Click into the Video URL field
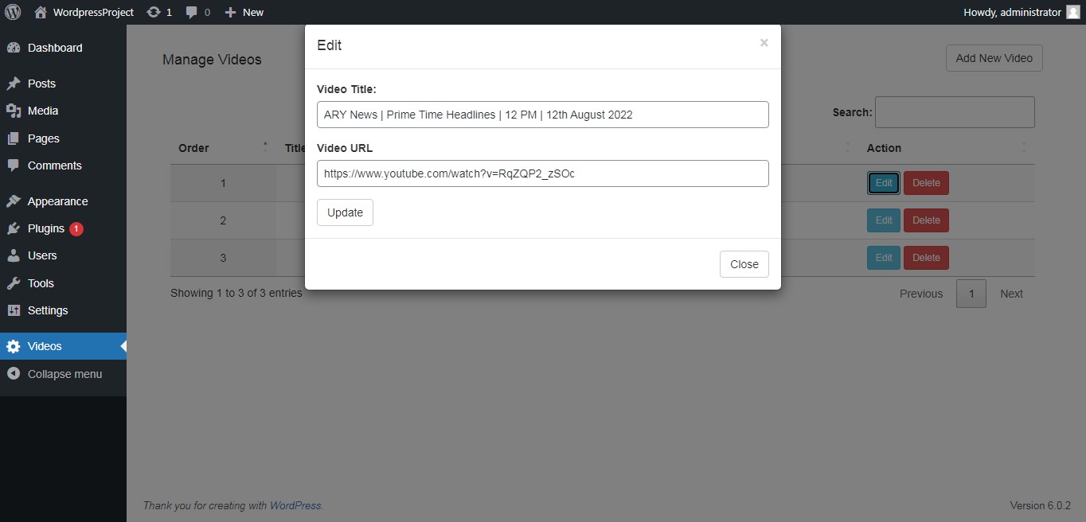 [542, 173]
